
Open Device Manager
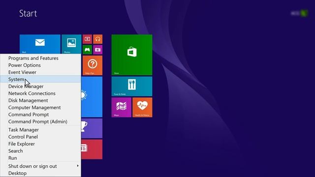point(40,87)
